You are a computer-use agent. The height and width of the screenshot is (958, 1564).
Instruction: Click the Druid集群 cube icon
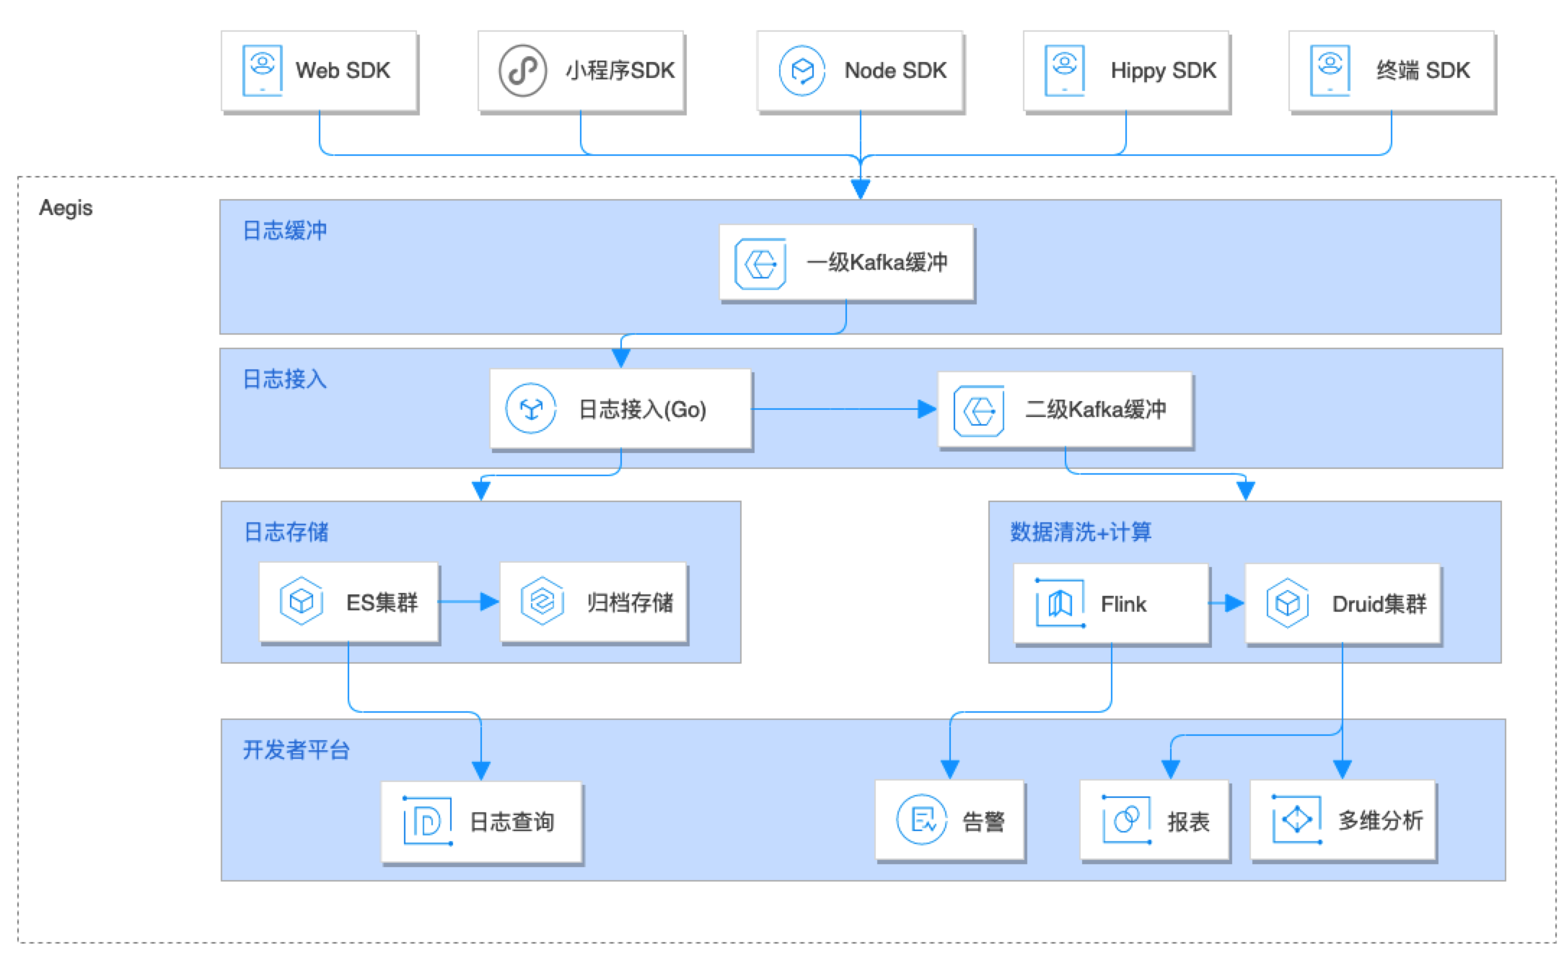(x=1287, y=603)
